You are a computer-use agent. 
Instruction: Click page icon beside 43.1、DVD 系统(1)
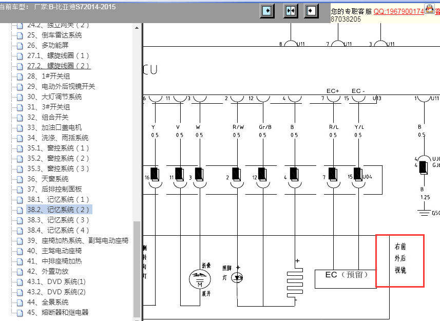[20, 282]
